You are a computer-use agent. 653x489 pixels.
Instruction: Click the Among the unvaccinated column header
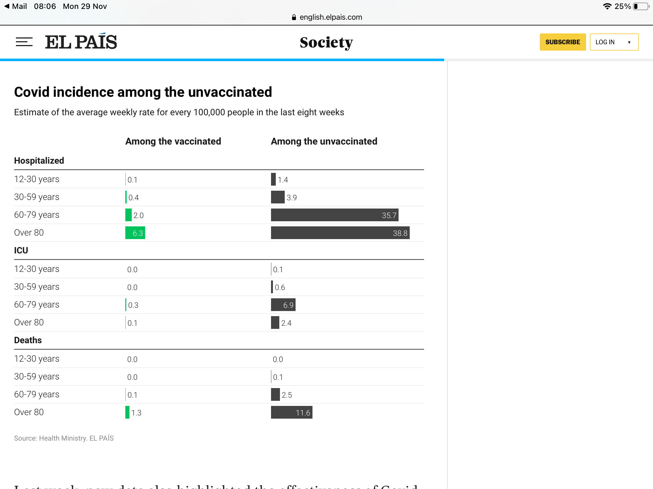[324, 141]
